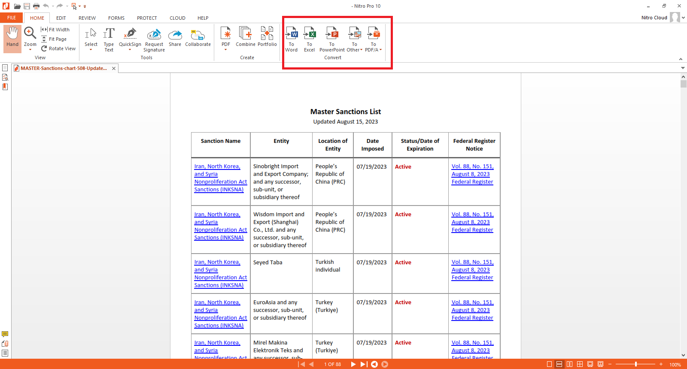Convert the PDF to Excel
The width and height of the screenshot is (687, 369).
coord(310,39)
